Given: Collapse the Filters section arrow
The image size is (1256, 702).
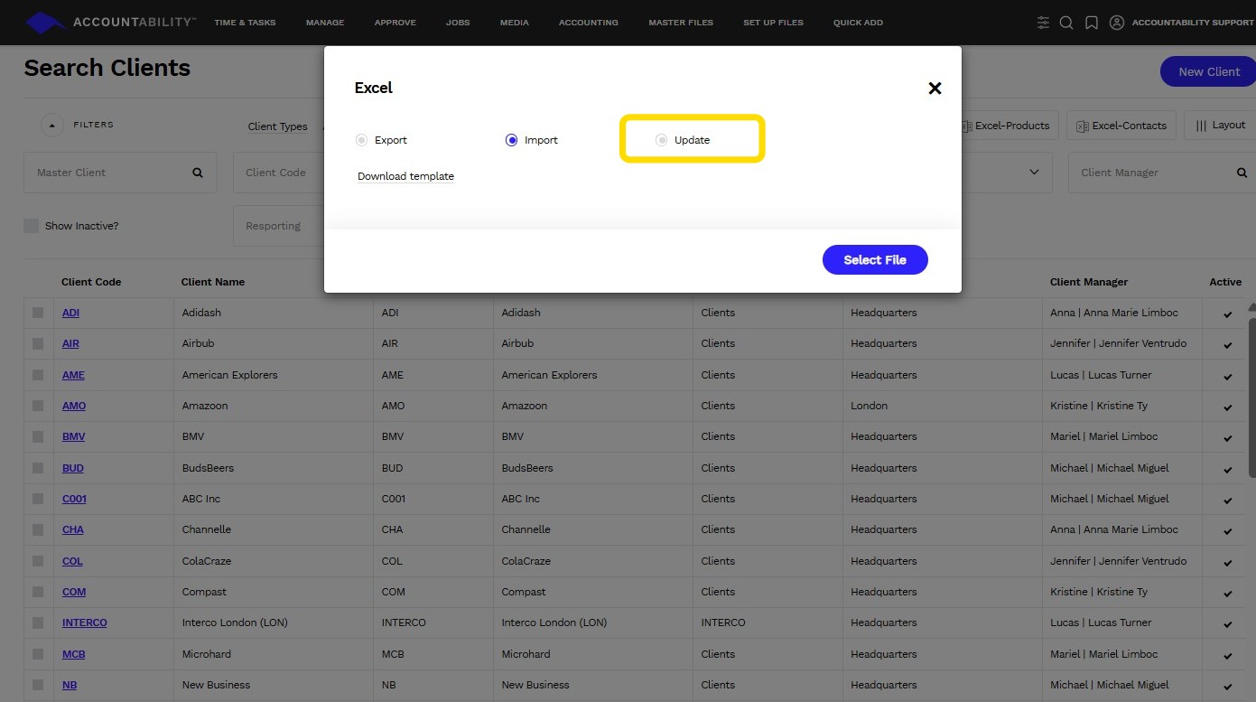Looking at the screenshot, I should pos(51,125).
